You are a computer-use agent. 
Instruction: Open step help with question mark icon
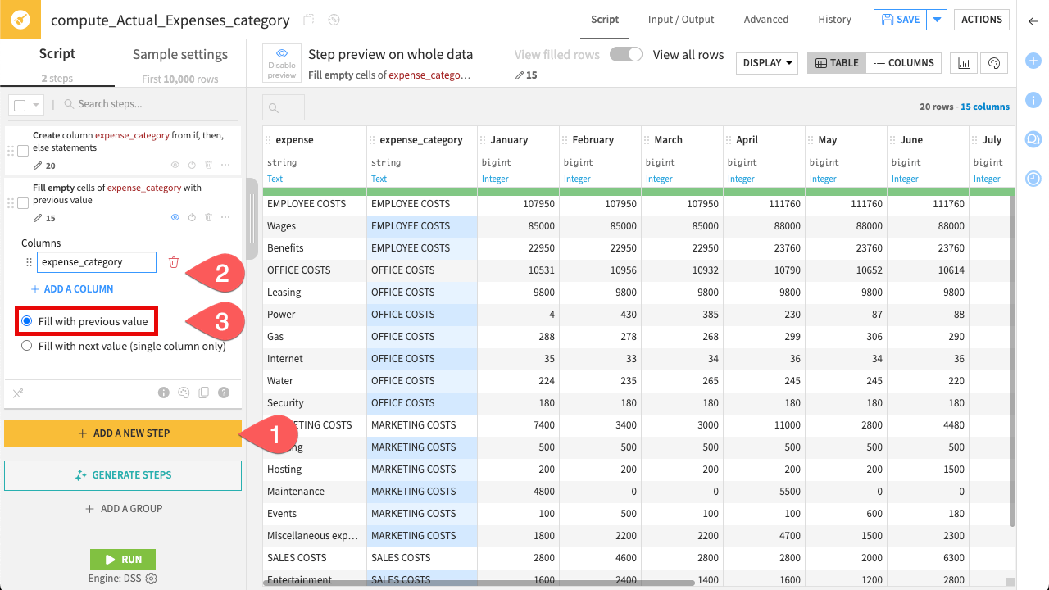click(x=223, y=393)
